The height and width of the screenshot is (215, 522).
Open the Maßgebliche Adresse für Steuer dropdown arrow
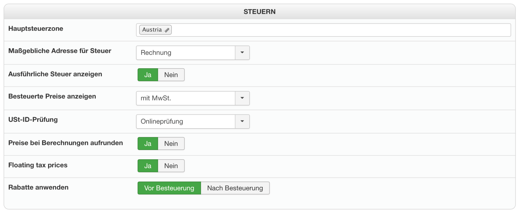pyautogui.click(x=242, y=53)
